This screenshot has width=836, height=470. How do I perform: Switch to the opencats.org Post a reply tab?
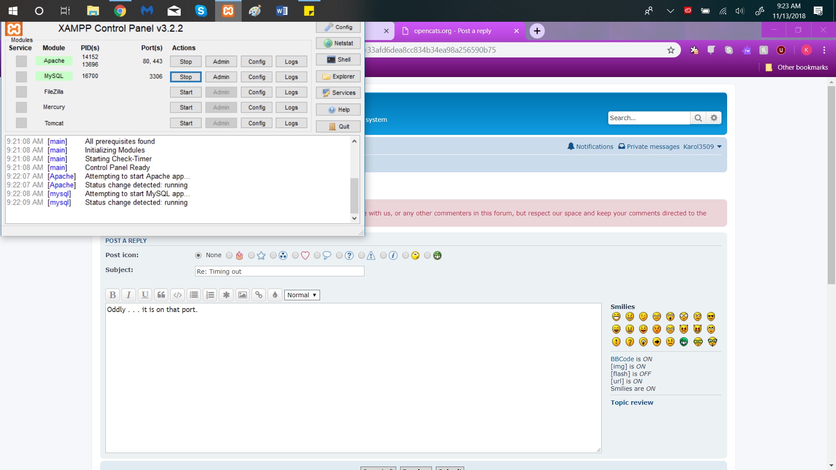pos(460,31)
